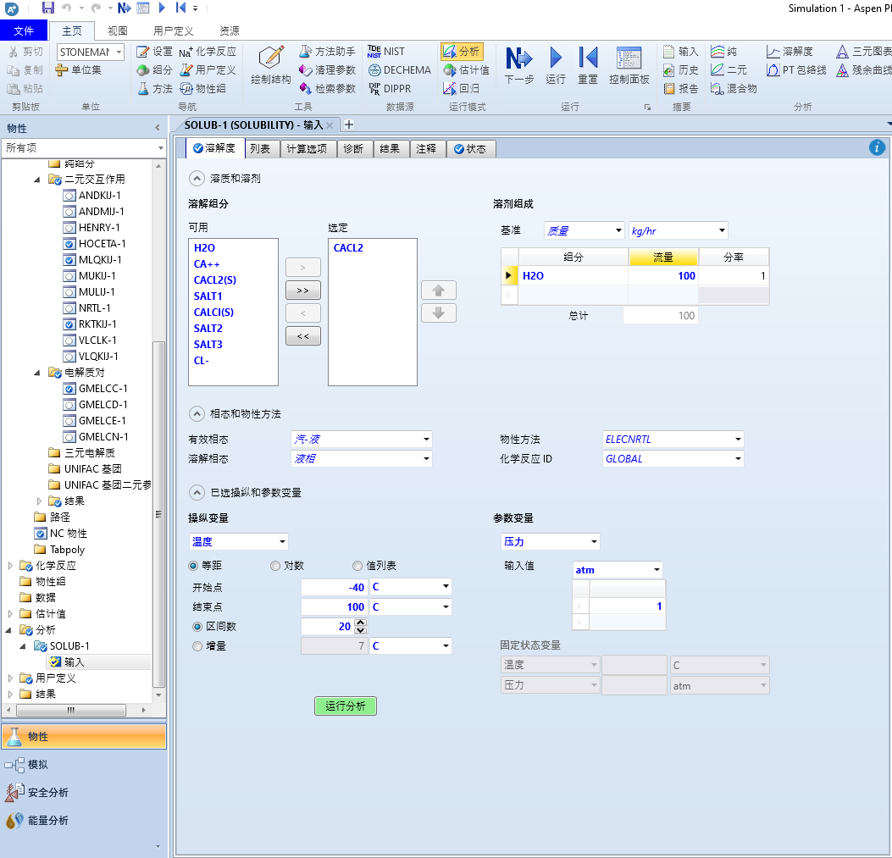Image resolution: width=892 pixels, height=858 pixels.
Task: Select the 分析 analysis run mode
Action: click(x=462, y=52)
